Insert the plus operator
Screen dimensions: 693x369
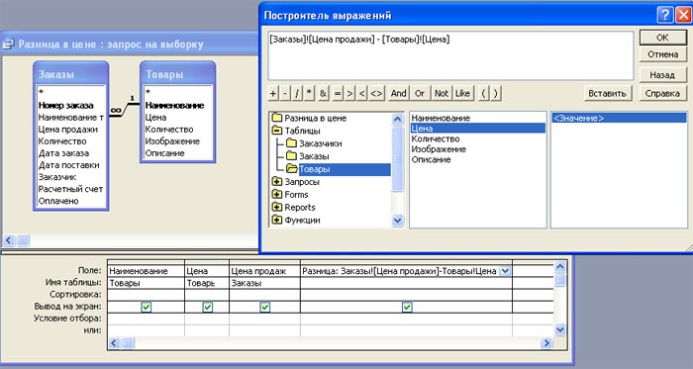pyautogui.click(x=273, y=93)
